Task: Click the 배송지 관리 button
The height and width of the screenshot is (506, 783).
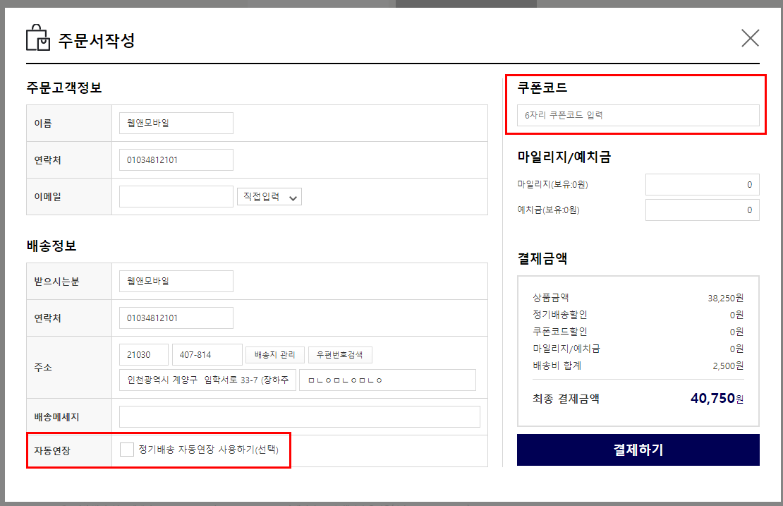Action: 275,354
